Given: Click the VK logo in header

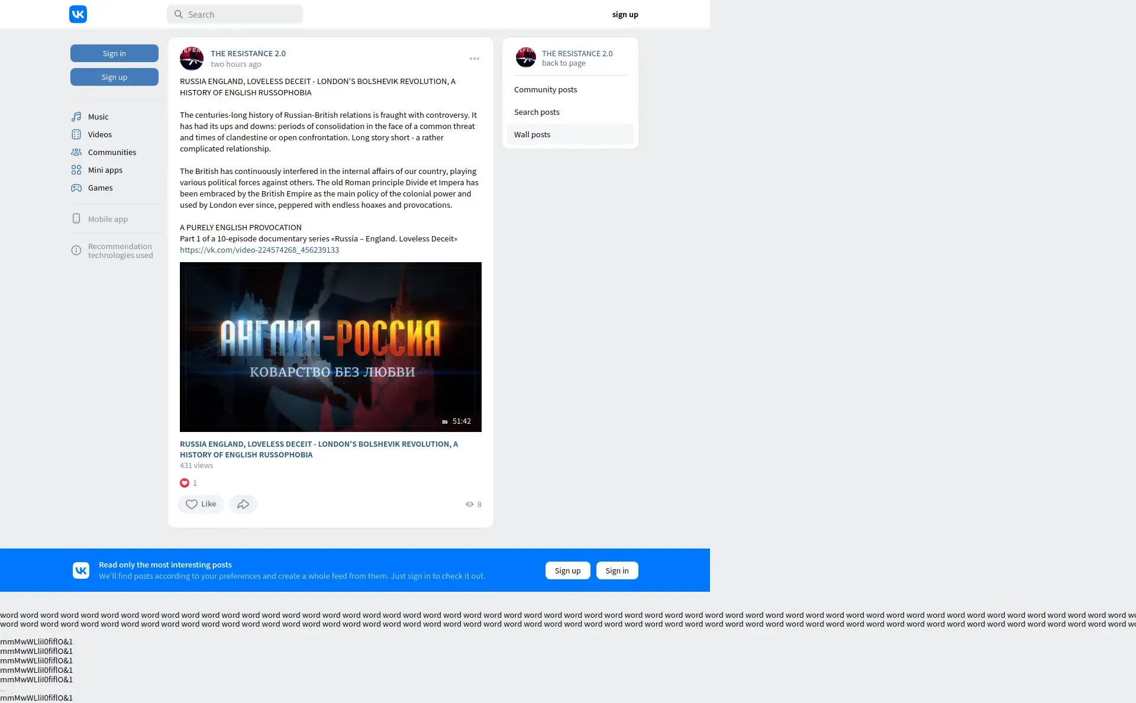Looking at the screenshot, I should 78,14.
